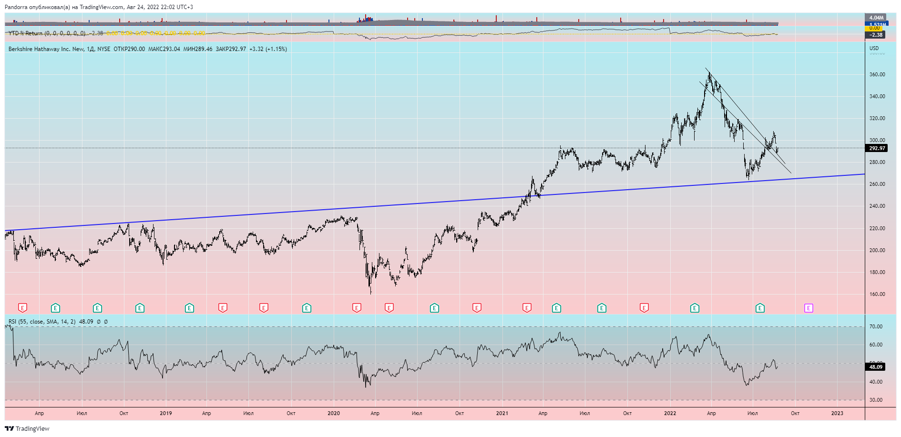
Task: Click the 180.00 price scale label
Action: pyautogui.click(x=877, y=272)
